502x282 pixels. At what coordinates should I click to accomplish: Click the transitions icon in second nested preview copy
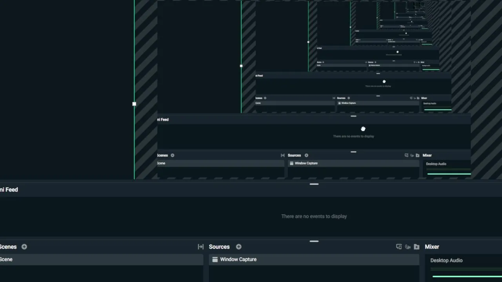[334, 98]
